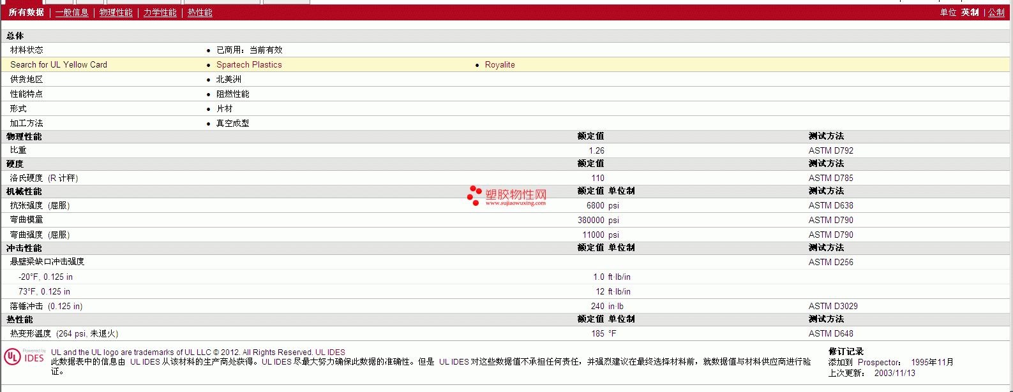Click the 总体 section header
This screenshot has height=392, width=1013.
(15, 36)
